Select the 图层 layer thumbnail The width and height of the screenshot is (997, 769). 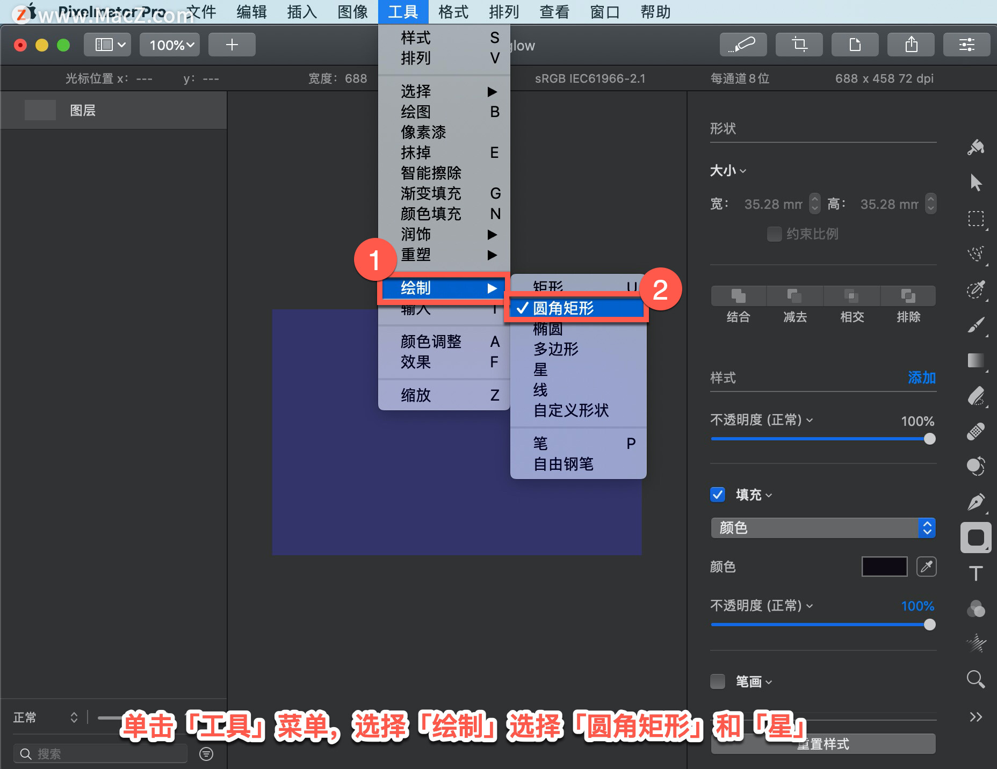pos(40,110)
